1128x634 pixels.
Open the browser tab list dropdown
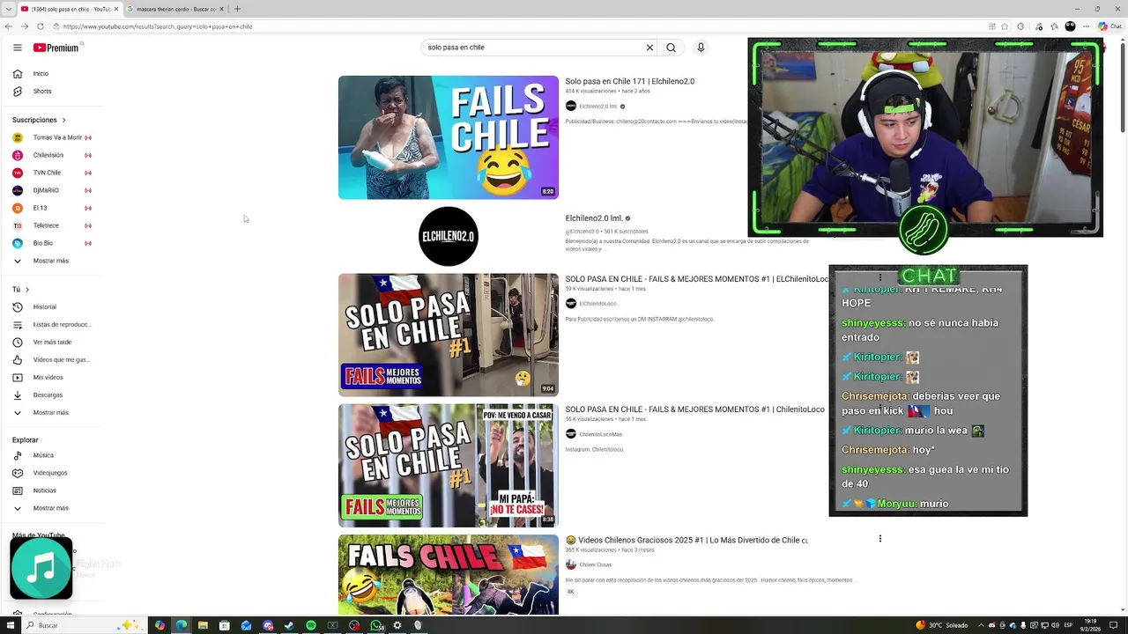(x=7, y=9)
